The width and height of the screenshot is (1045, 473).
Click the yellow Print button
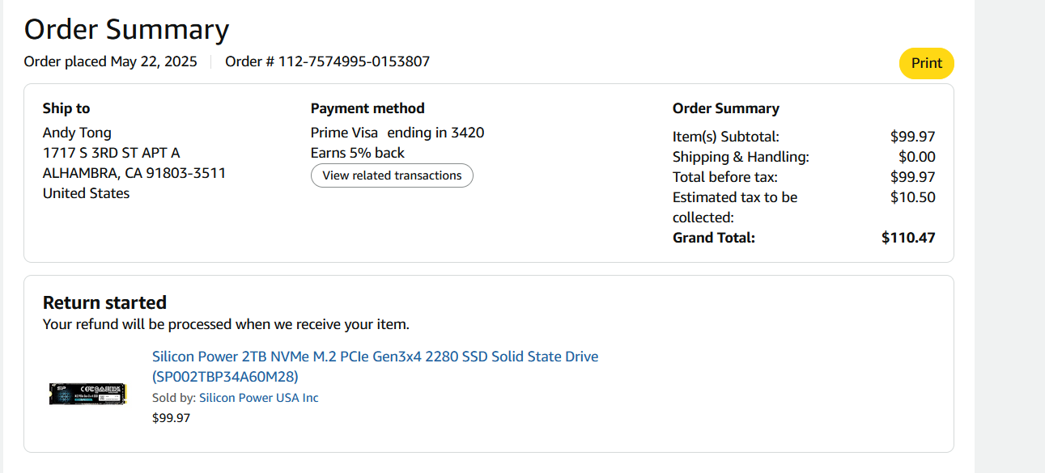coord(926,64)
